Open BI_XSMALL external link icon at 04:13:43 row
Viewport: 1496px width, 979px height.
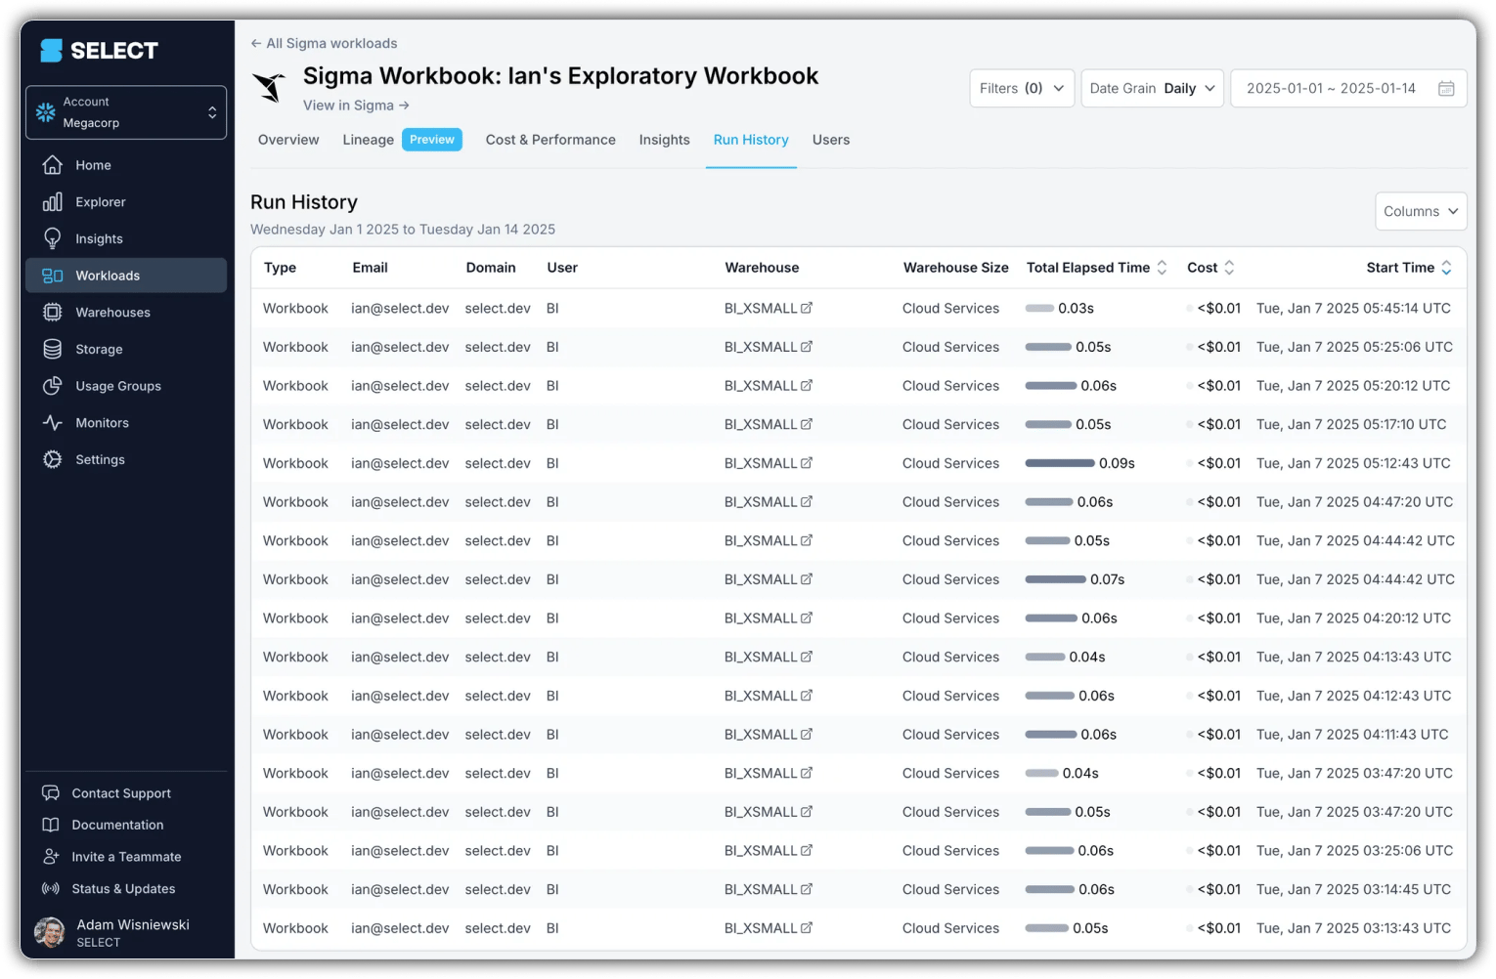click(x=807, y=657)
